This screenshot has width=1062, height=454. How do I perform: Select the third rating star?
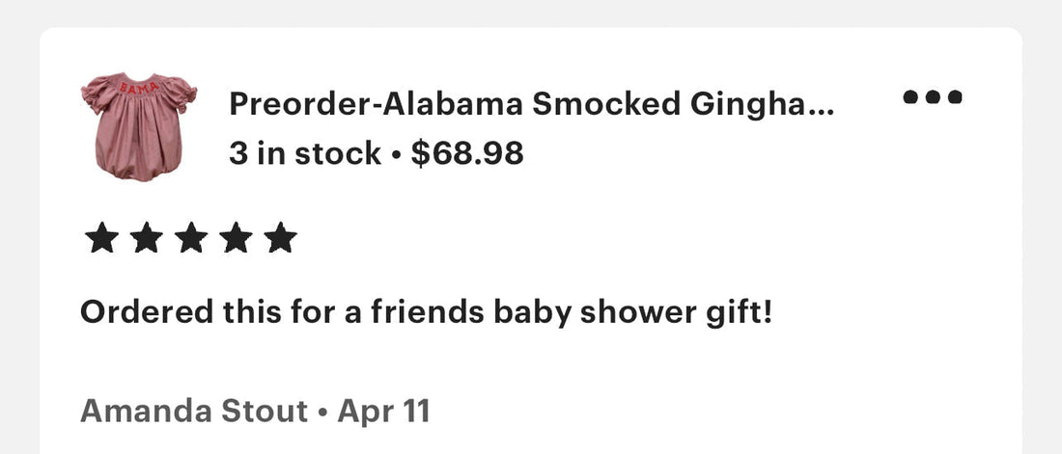(191, 238)
